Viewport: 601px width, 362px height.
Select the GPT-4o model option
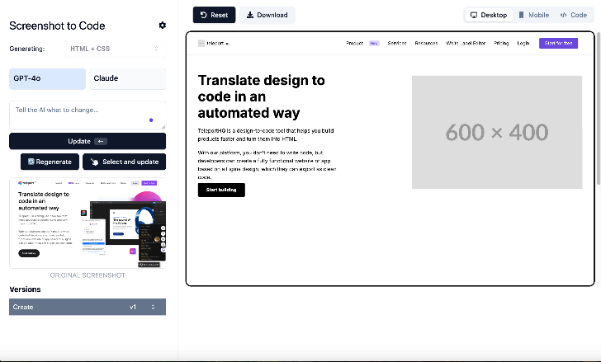pyautogui.click(x=48, y=79)
